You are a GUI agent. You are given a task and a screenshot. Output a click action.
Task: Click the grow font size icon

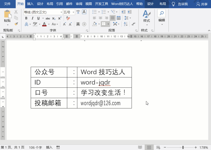click(x=65, y=24)
